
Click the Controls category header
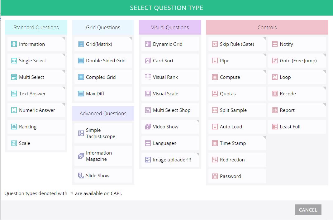267,27
